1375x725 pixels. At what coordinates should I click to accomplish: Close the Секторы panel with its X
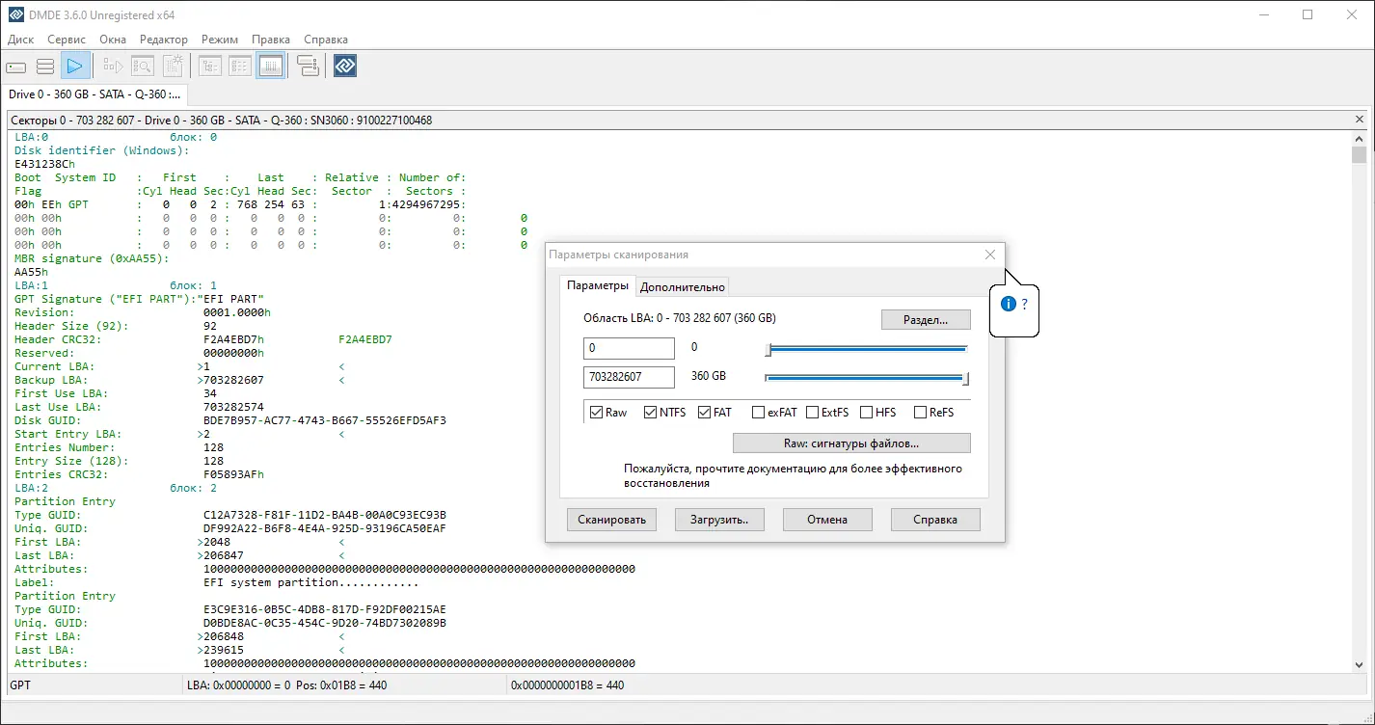(1361, 121)
